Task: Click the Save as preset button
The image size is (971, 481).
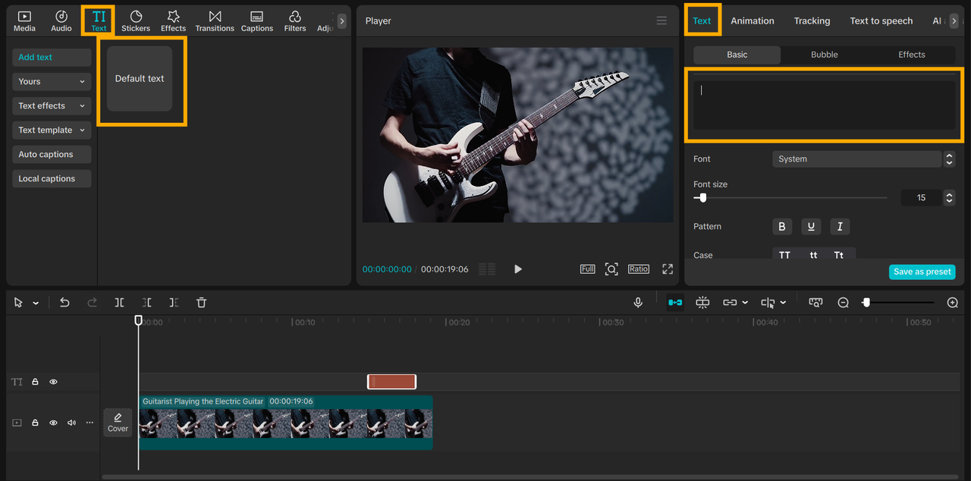Action: (922, 272)
